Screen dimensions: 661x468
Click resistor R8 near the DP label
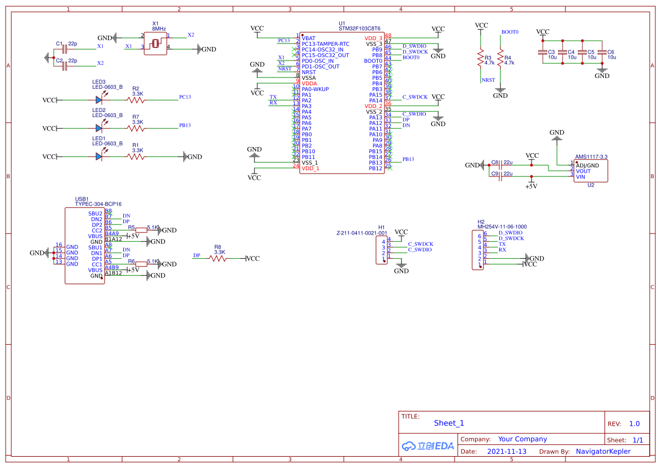218,258
